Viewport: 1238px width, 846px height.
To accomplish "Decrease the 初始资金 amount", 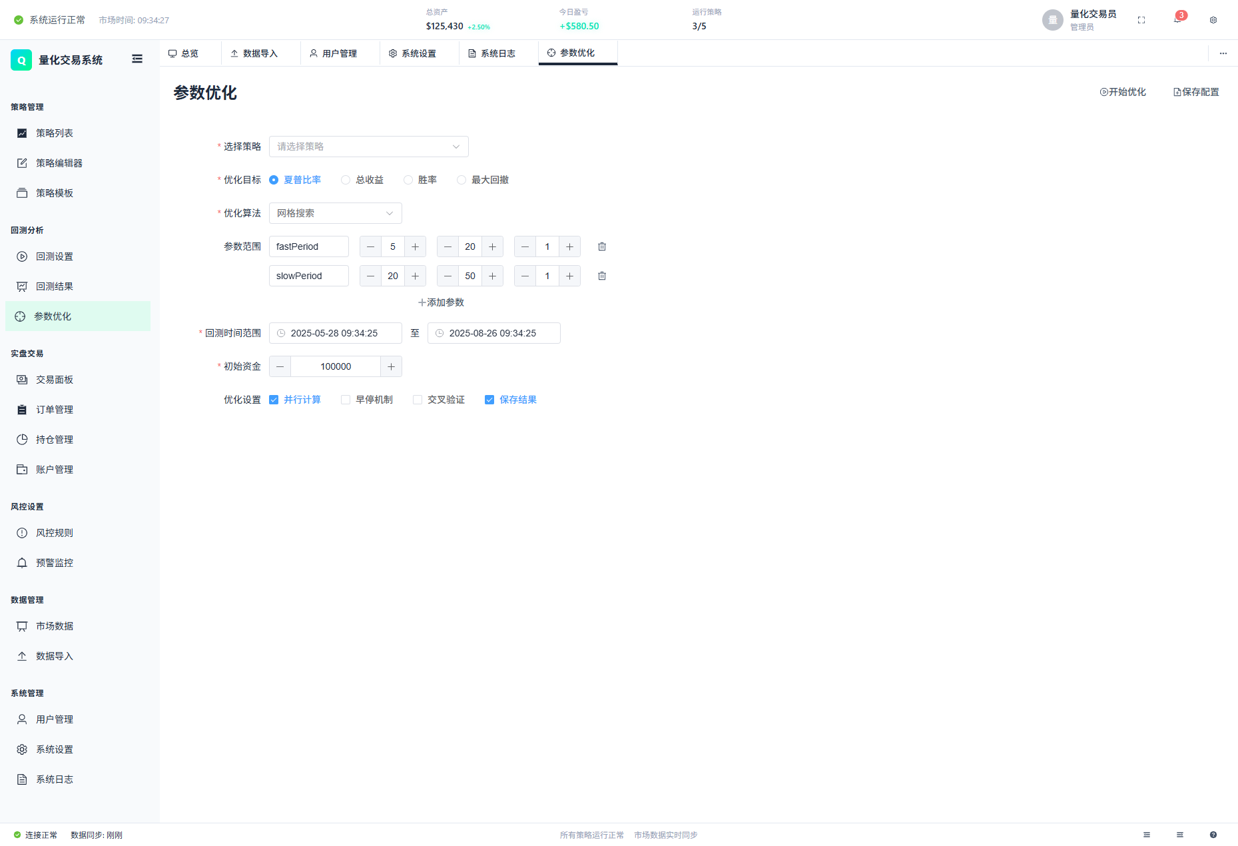I will click(x=280, y=366).
